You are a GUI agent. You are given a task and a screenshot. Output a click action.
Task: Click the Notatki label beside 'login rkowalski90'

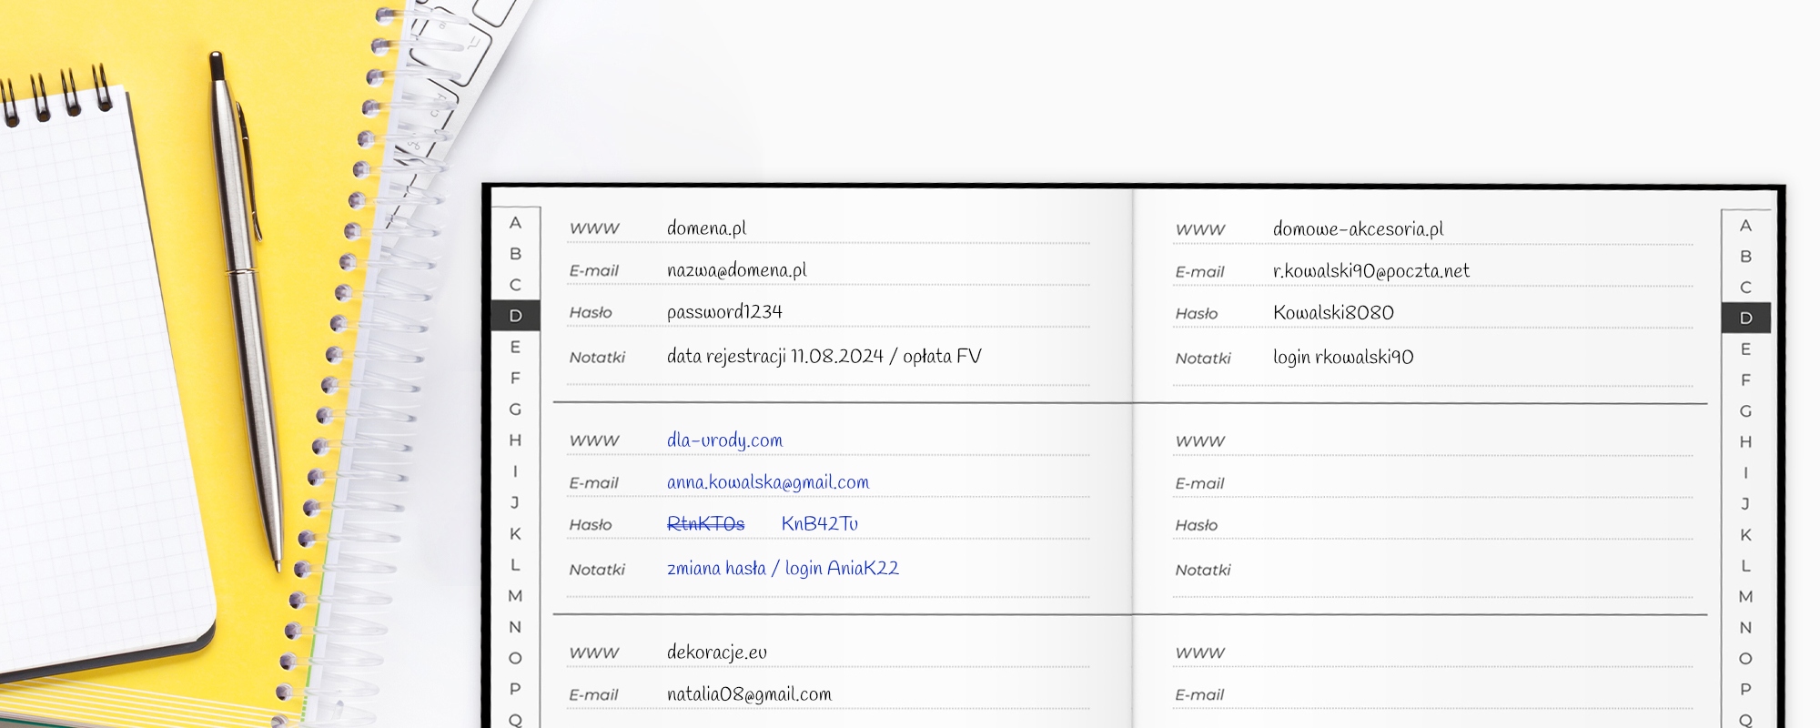[x=1203, y=359]
